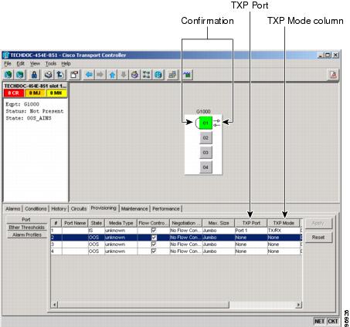Click the red 0 CR alarm count
This screenshot has height=327, width=350.
coord(14,93)
